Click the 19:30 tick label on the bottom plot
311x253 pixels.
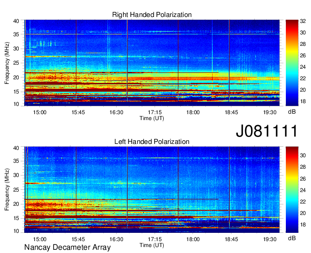(x=270, y=239)
